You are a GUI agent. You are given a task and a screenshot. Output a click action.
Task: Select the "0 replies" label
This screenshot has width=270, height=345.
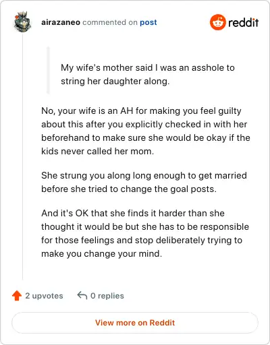[107, 296]
